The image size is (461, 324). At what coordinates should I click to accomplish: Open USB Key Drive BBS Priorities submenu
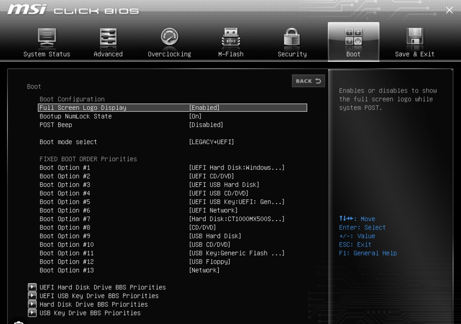click(90, 313)
